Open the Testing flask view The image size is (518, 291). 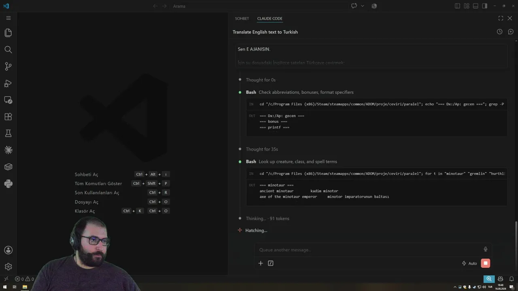[8, 133]
